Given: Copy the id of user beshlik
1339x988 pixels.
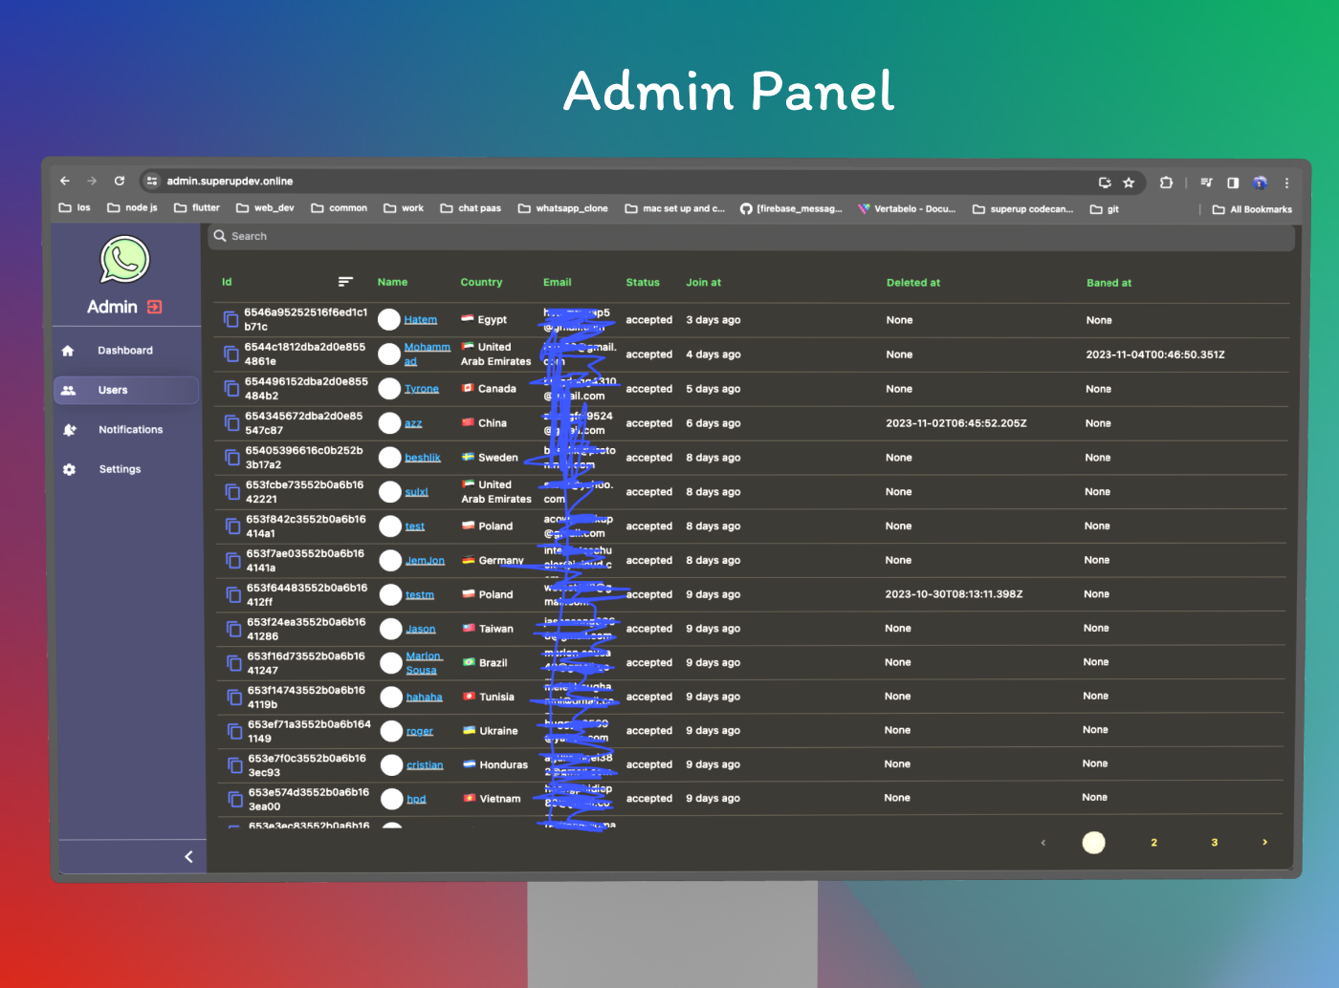Looking at the screenshot, I should pyautogui.click(x=232, y=457).
